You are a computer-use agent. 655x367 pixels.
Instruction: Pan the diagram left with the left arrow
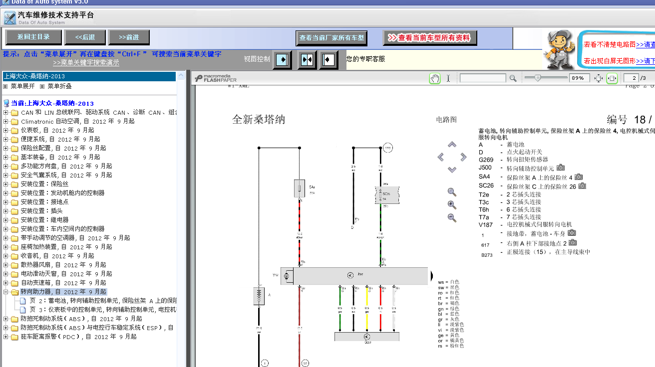440,157
